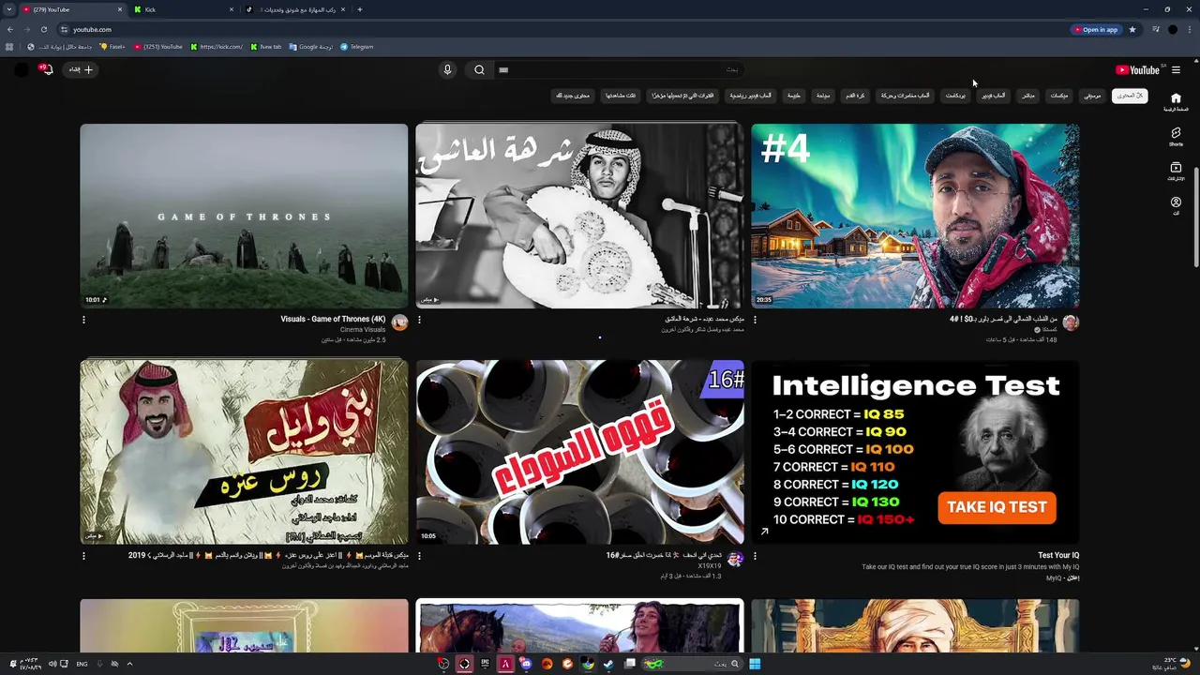
Task: Select the 'ميكسات' filter chip
Action: [x=1059, y=96]
